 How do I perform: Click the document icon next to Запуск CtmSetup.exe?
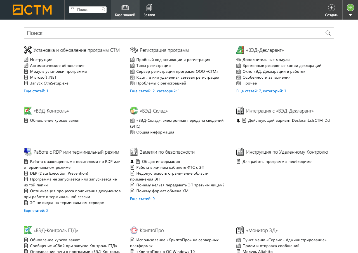[26, 83]
